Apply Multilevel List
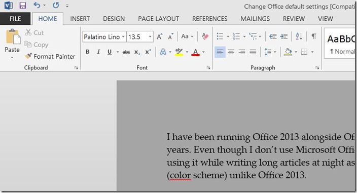 coord(253,36)
